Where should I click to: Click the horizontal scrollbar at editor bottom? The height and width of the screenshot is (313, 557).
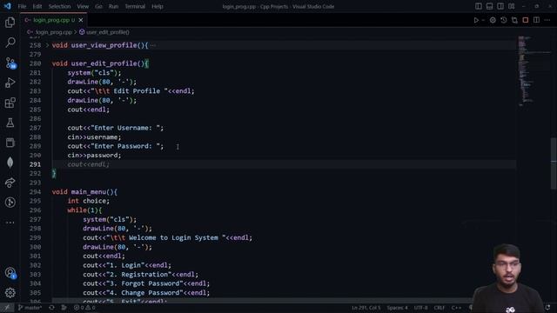pyautogui.click(x=261, y=300)
